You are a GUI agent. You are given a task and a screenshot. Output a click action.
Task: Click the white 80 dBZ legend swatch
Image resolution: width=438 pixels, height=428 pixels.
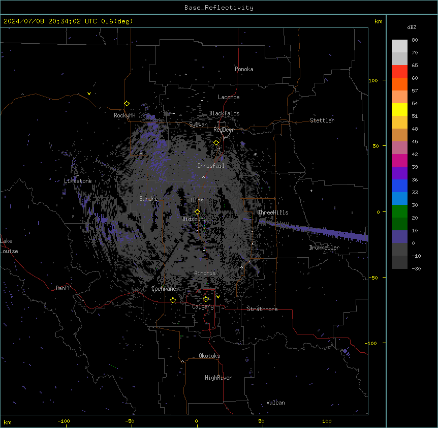[399, 46]
